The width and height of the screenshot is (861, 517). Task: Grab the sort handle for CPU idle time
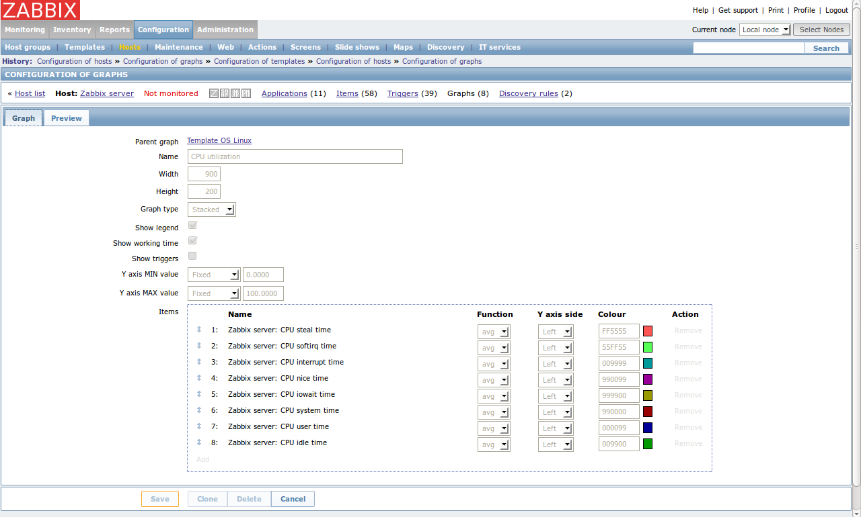coord(199,442)
